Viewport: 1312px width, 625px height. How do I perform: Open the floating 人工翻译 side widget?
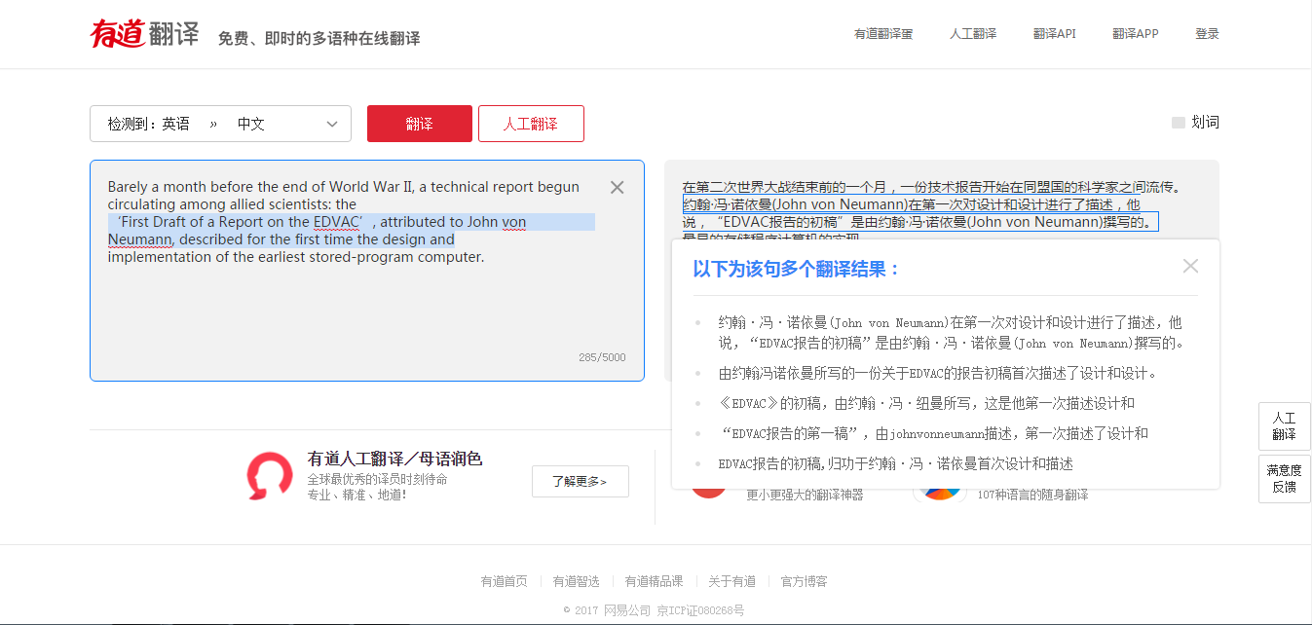pyautogui.click(x=1284, y=426)
